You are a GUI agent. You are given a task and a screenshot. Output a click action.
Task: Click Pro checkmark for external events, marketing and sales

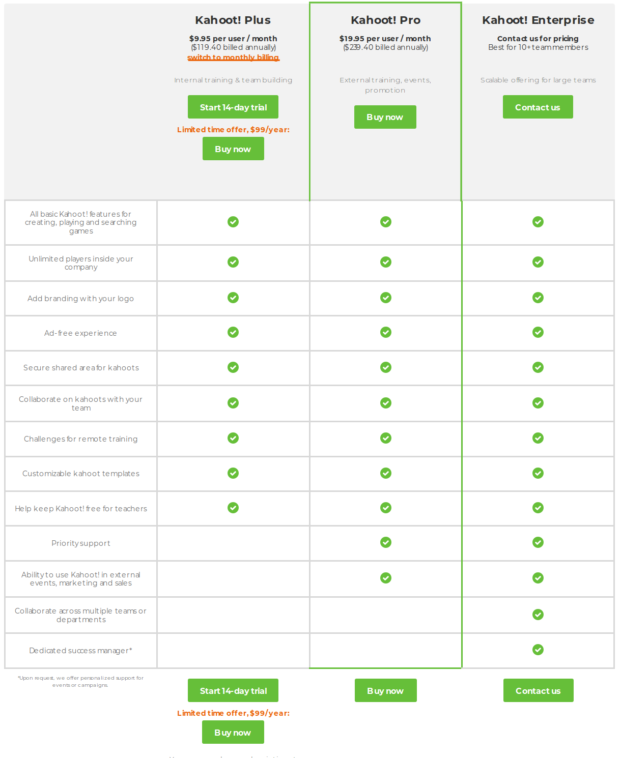tap(386, 578)
